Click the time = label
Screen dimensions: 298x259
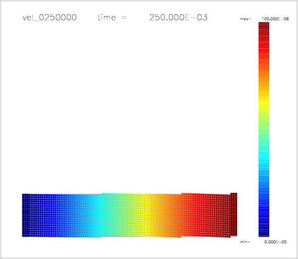[x=112, y=18]
